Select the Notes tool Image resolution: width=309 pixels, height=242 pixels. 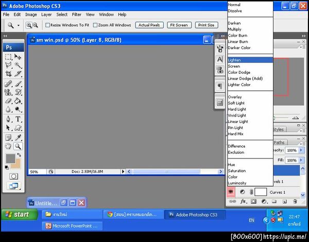pyautogui.click(x=8, y=138)
